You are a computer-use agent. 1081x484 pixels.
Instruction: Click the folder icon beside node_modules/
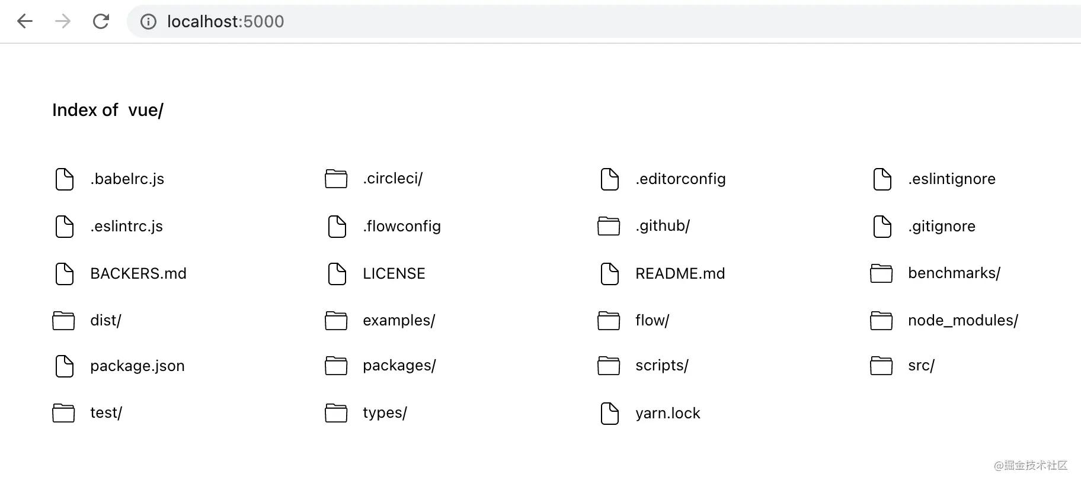881,321
